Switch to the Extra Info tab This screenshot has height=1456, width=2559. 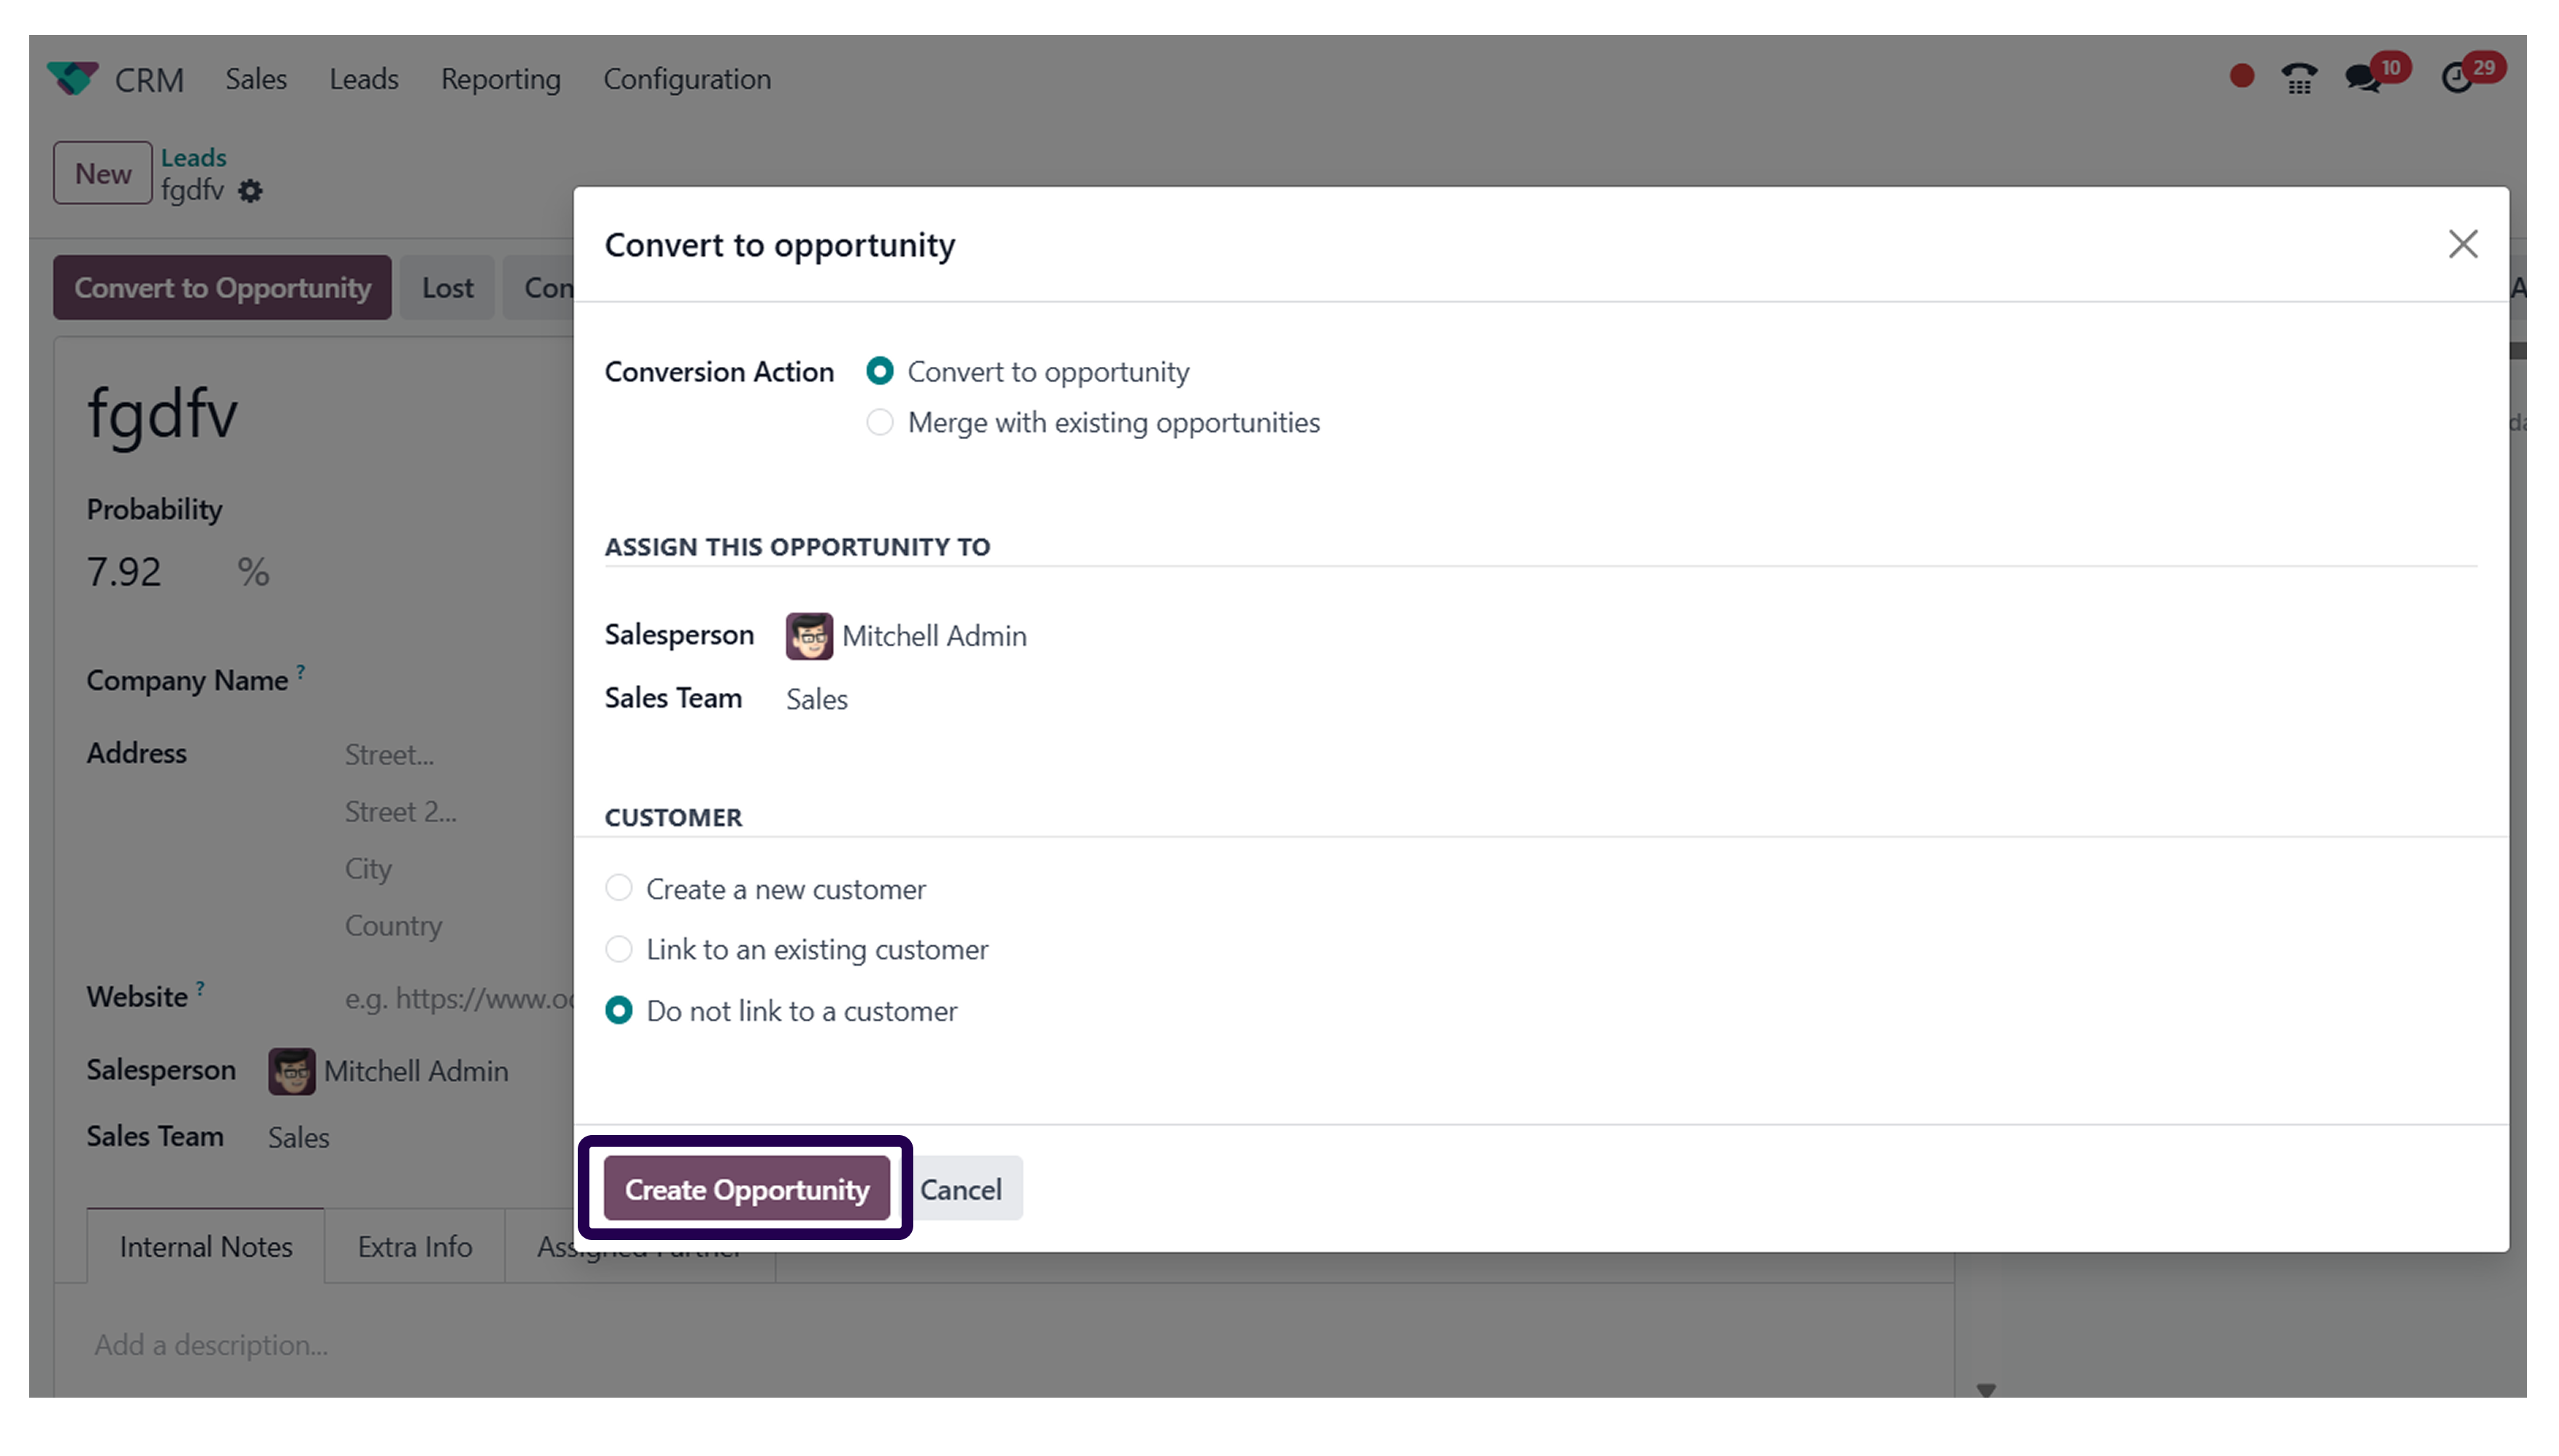pyautogui.click(x=415, y=1247)
